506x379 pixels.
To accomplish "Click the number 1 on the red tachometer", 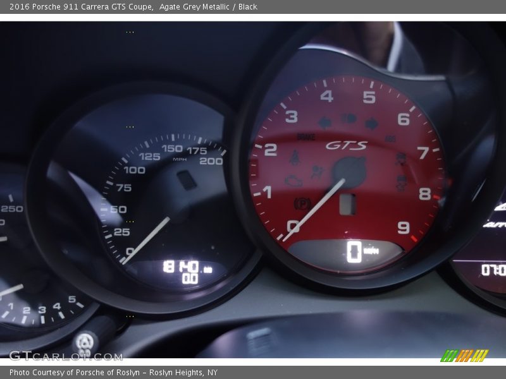I will 268,192.
